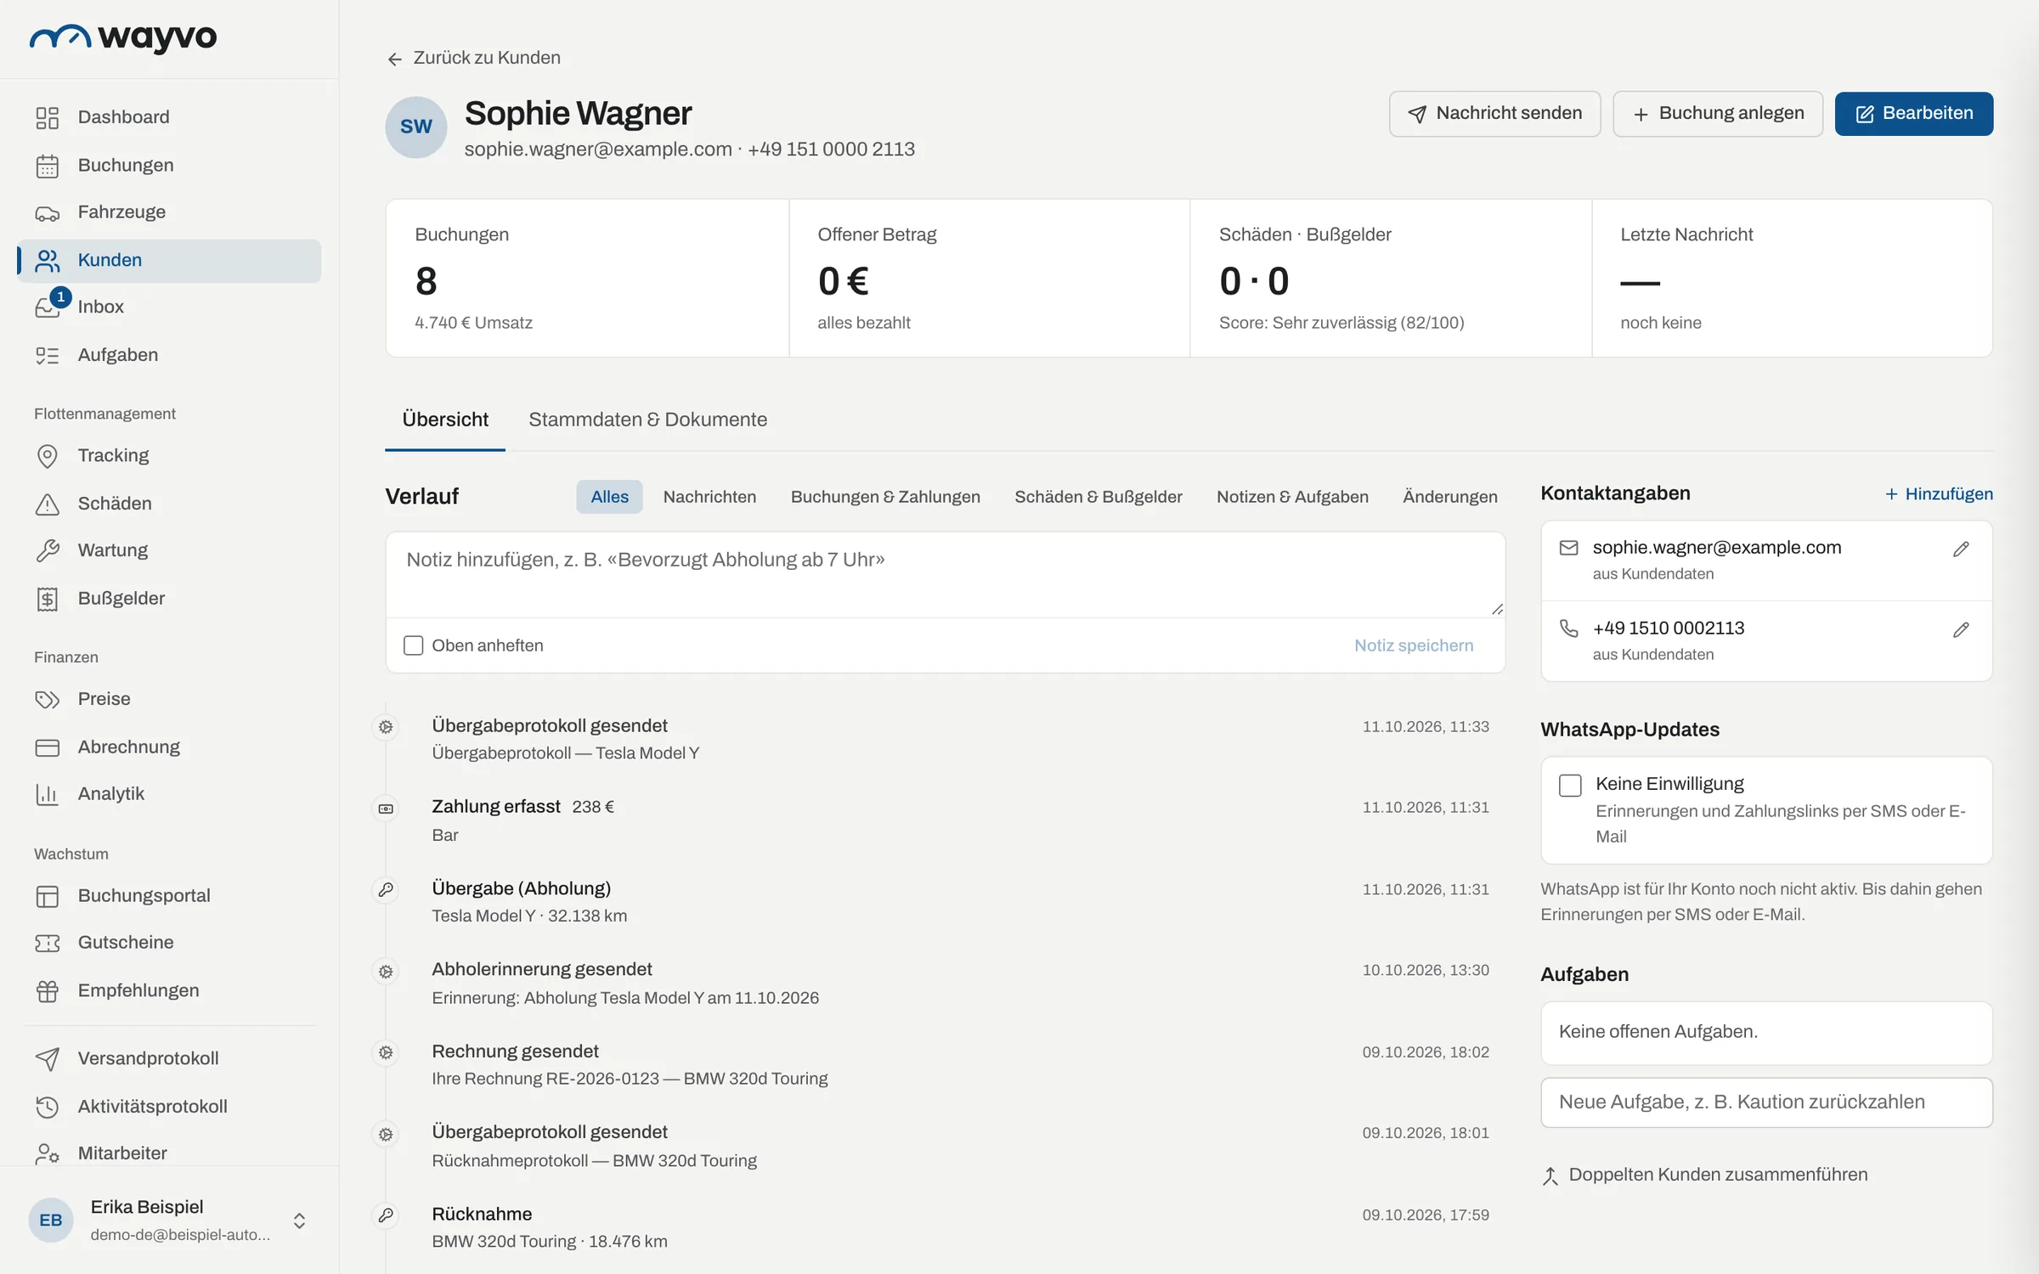Screen dimensions: 2039x1274
Task: Open Analytik bar chart icon
Action: [x=48, y=794]
